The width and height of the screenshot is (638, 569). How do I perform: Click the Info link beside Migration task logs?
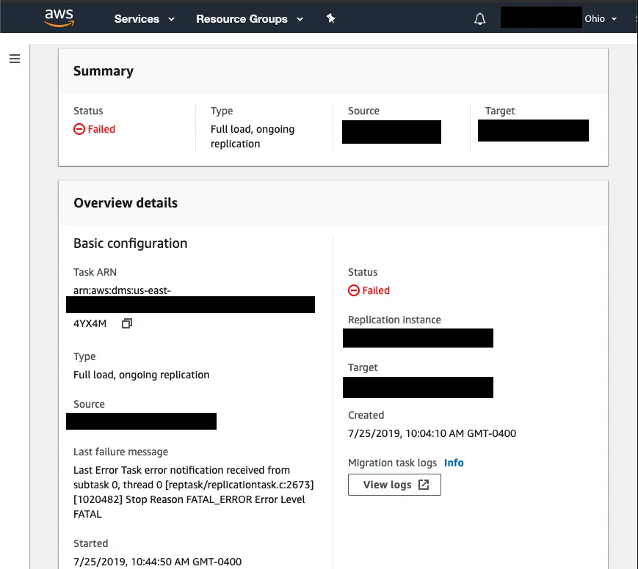(454, 463)
